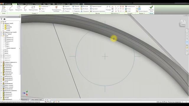
Task: Choose the Сопряжение fillet tool
Action: point(43,6)
